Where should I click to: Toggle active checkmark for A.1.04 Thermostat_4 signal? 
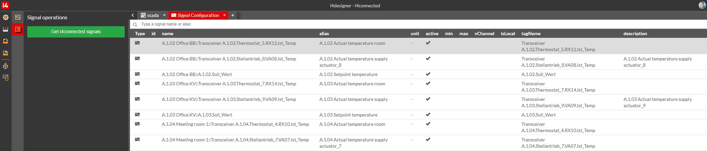click(428, 124)
